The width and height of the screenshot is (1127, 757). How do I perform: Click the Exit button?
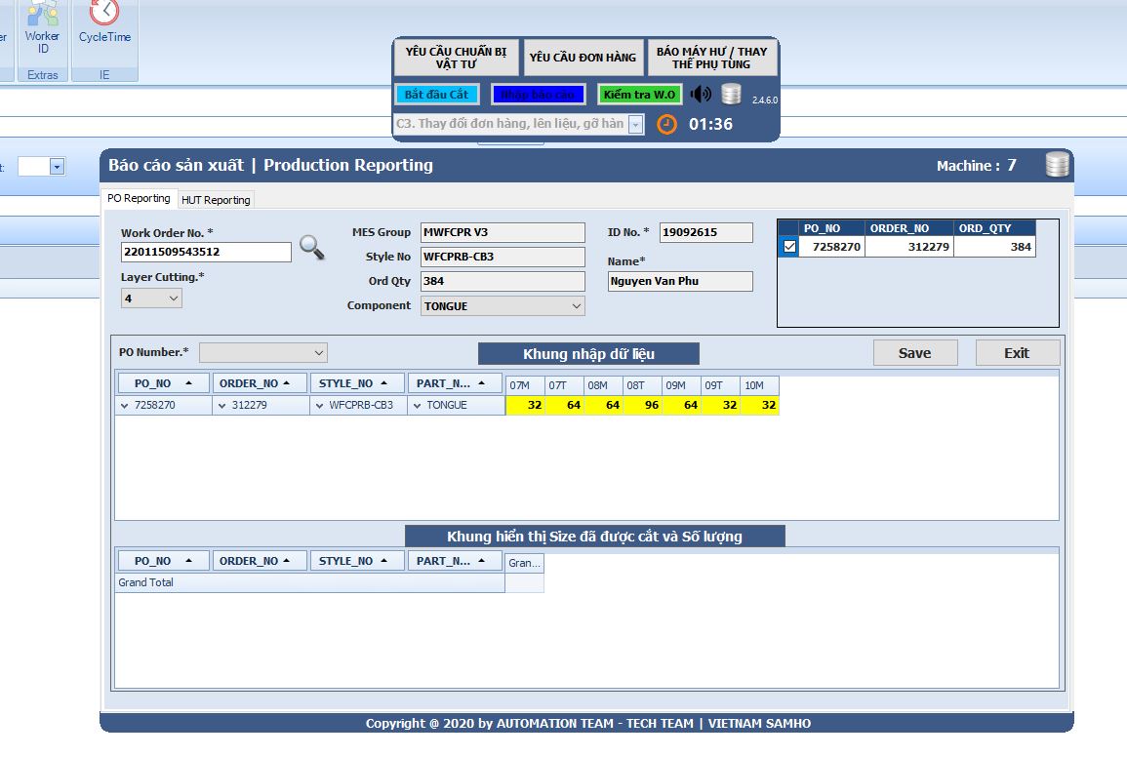point(1017,353)
